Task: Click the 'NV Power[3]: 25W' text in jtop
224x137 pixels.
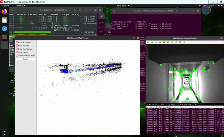Action: pyautogui.click(x=63, y=28)
